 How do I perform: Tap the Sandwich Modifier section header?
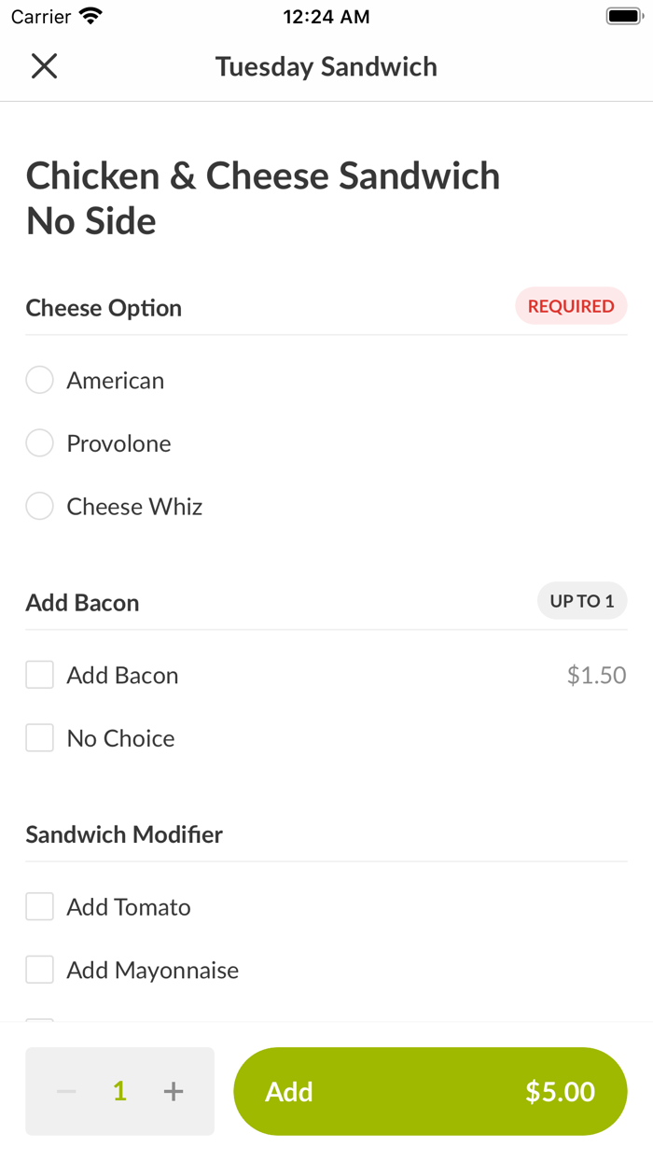point(124,834)
